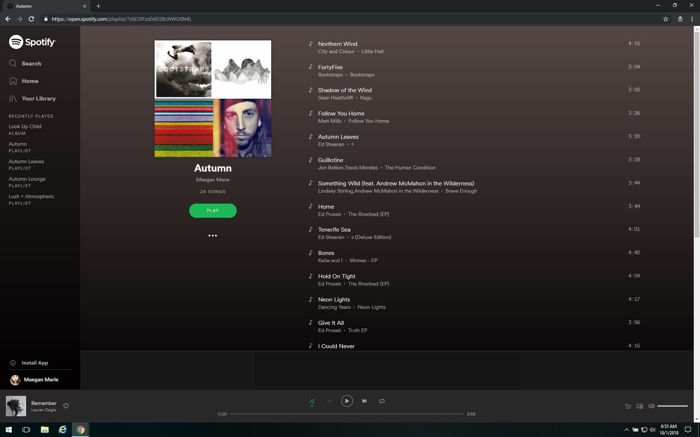Viewport: 700px width, 437px height.
Task: Adjust the volume slider
Action: 672,406
